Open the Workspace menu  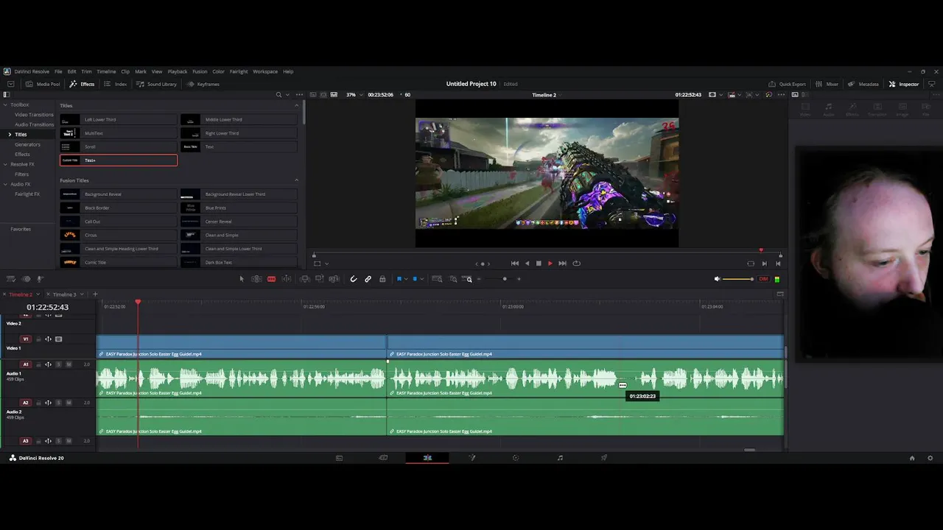(x=265, y=71)
